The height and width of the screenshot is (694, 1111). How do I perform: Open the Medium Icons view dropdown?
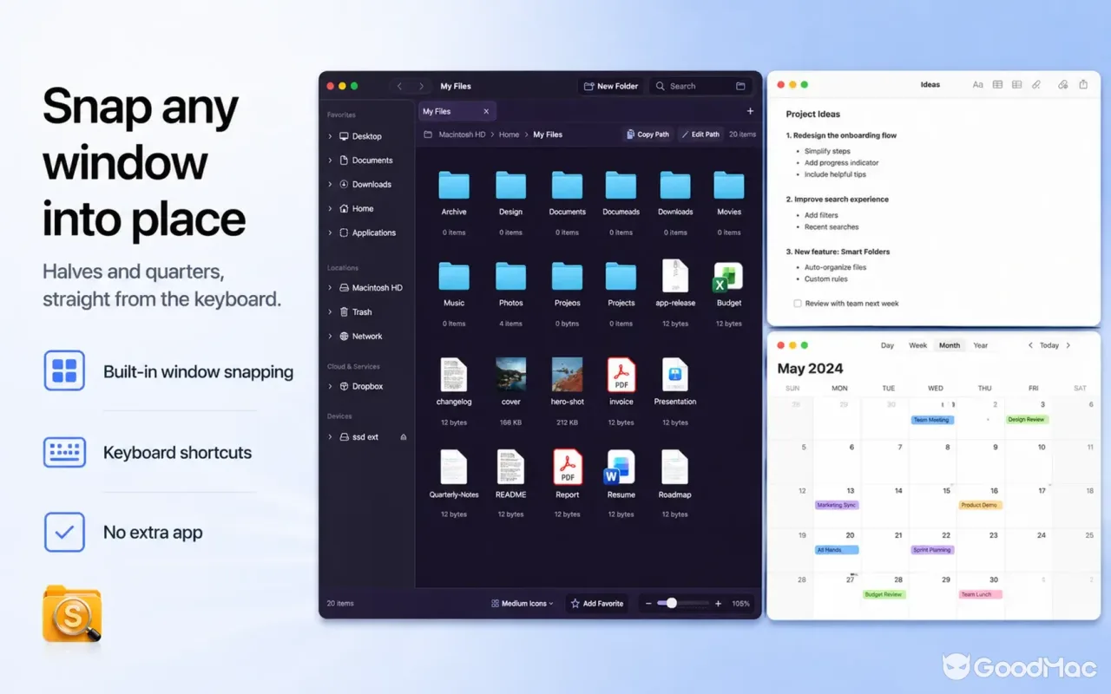pyautogui.click(x=522, y=604)
